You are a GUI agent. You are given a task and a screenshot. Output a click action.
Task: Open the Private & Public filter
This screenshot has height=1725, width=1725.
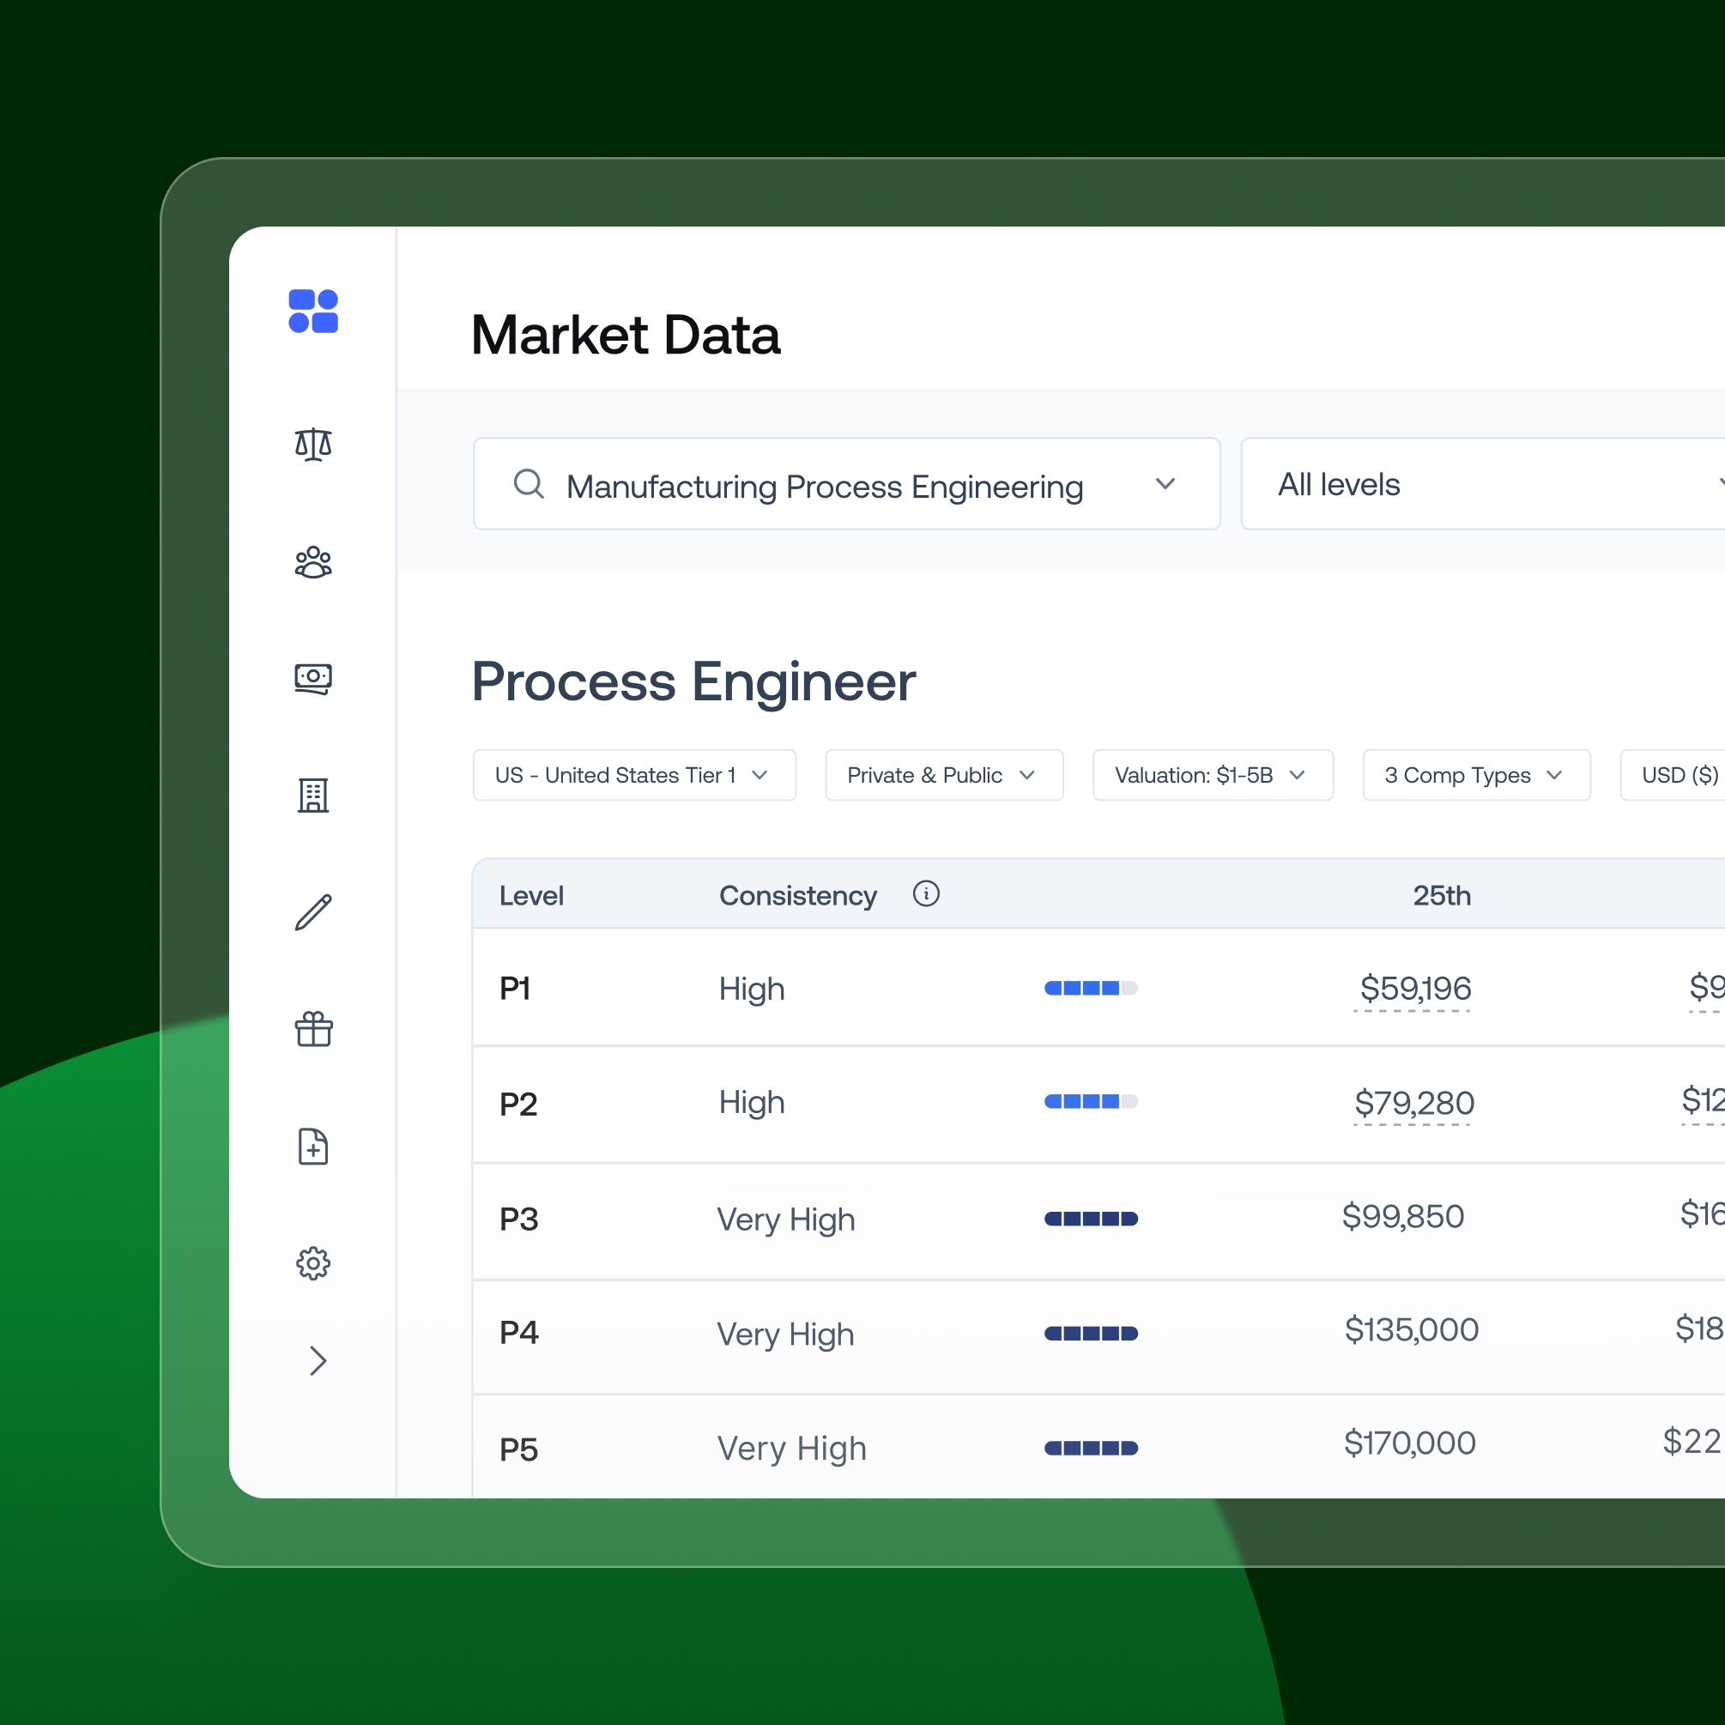944,775
